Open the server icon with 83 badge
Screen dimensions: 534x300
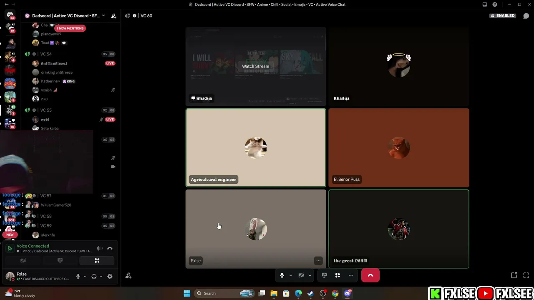tap(10, 15)
